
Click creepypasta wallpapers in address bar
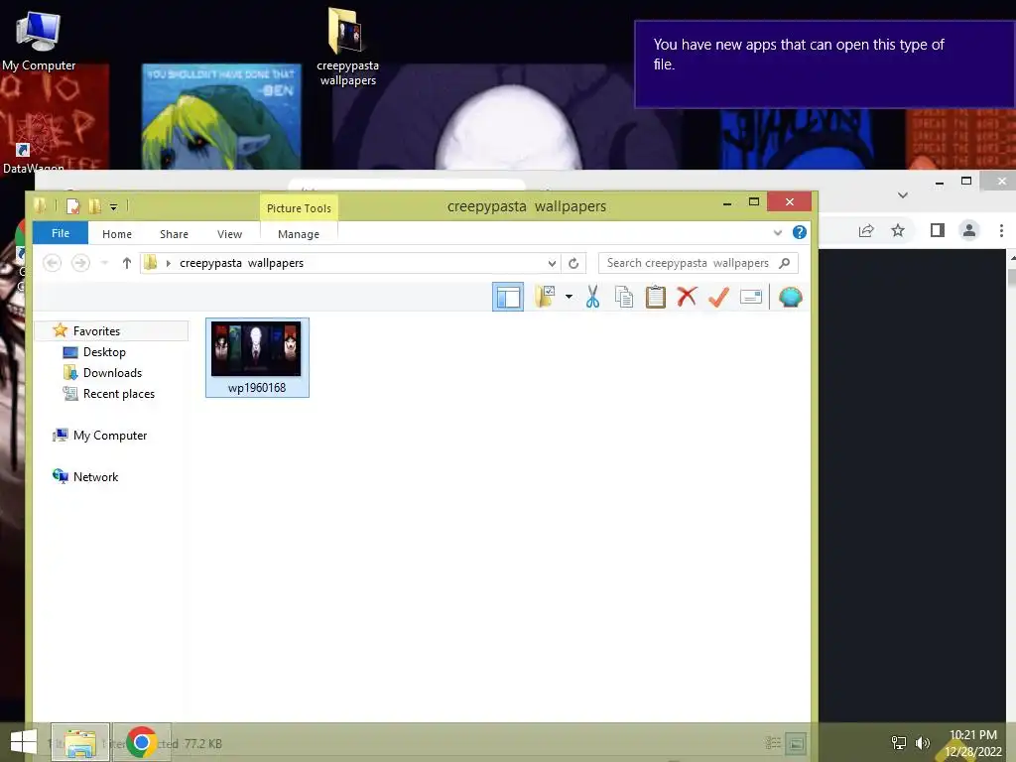[x=242, y=263]
